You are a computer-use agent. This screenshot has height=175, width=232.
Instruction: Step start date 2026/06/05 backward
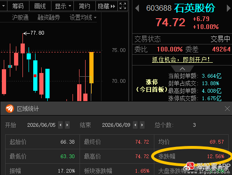tap(60, 125)
